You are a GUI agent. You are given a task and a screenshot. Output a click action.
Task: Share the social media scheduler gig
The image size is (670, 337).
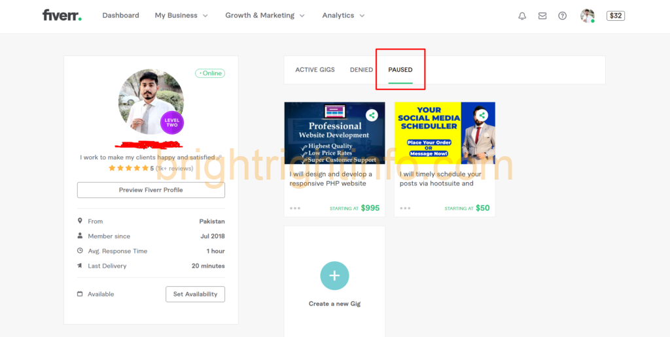click(482, 115)
